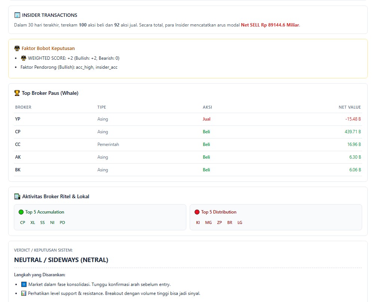Image resolution: width=376 pixels, height=302 pixels.
Task: Click the AKSI column header
Action: click(x=207, y=107)
